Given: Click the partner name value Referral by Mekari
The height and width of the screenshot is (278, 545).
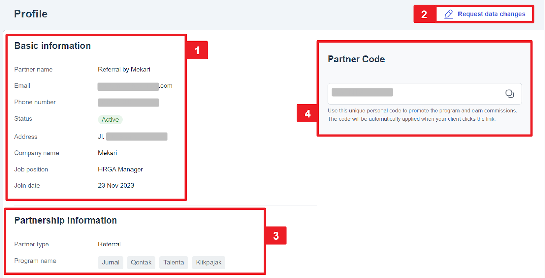Looking at the screenshot, I should (x=124, y=69).
